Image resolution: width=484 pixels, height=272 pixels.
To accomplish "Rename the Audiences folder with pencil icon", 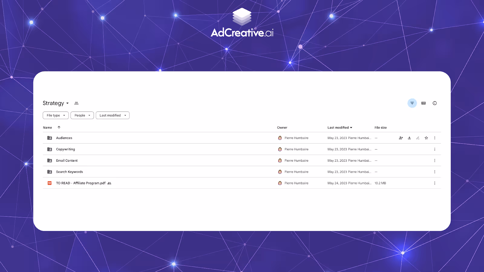I will coord(418,138).
